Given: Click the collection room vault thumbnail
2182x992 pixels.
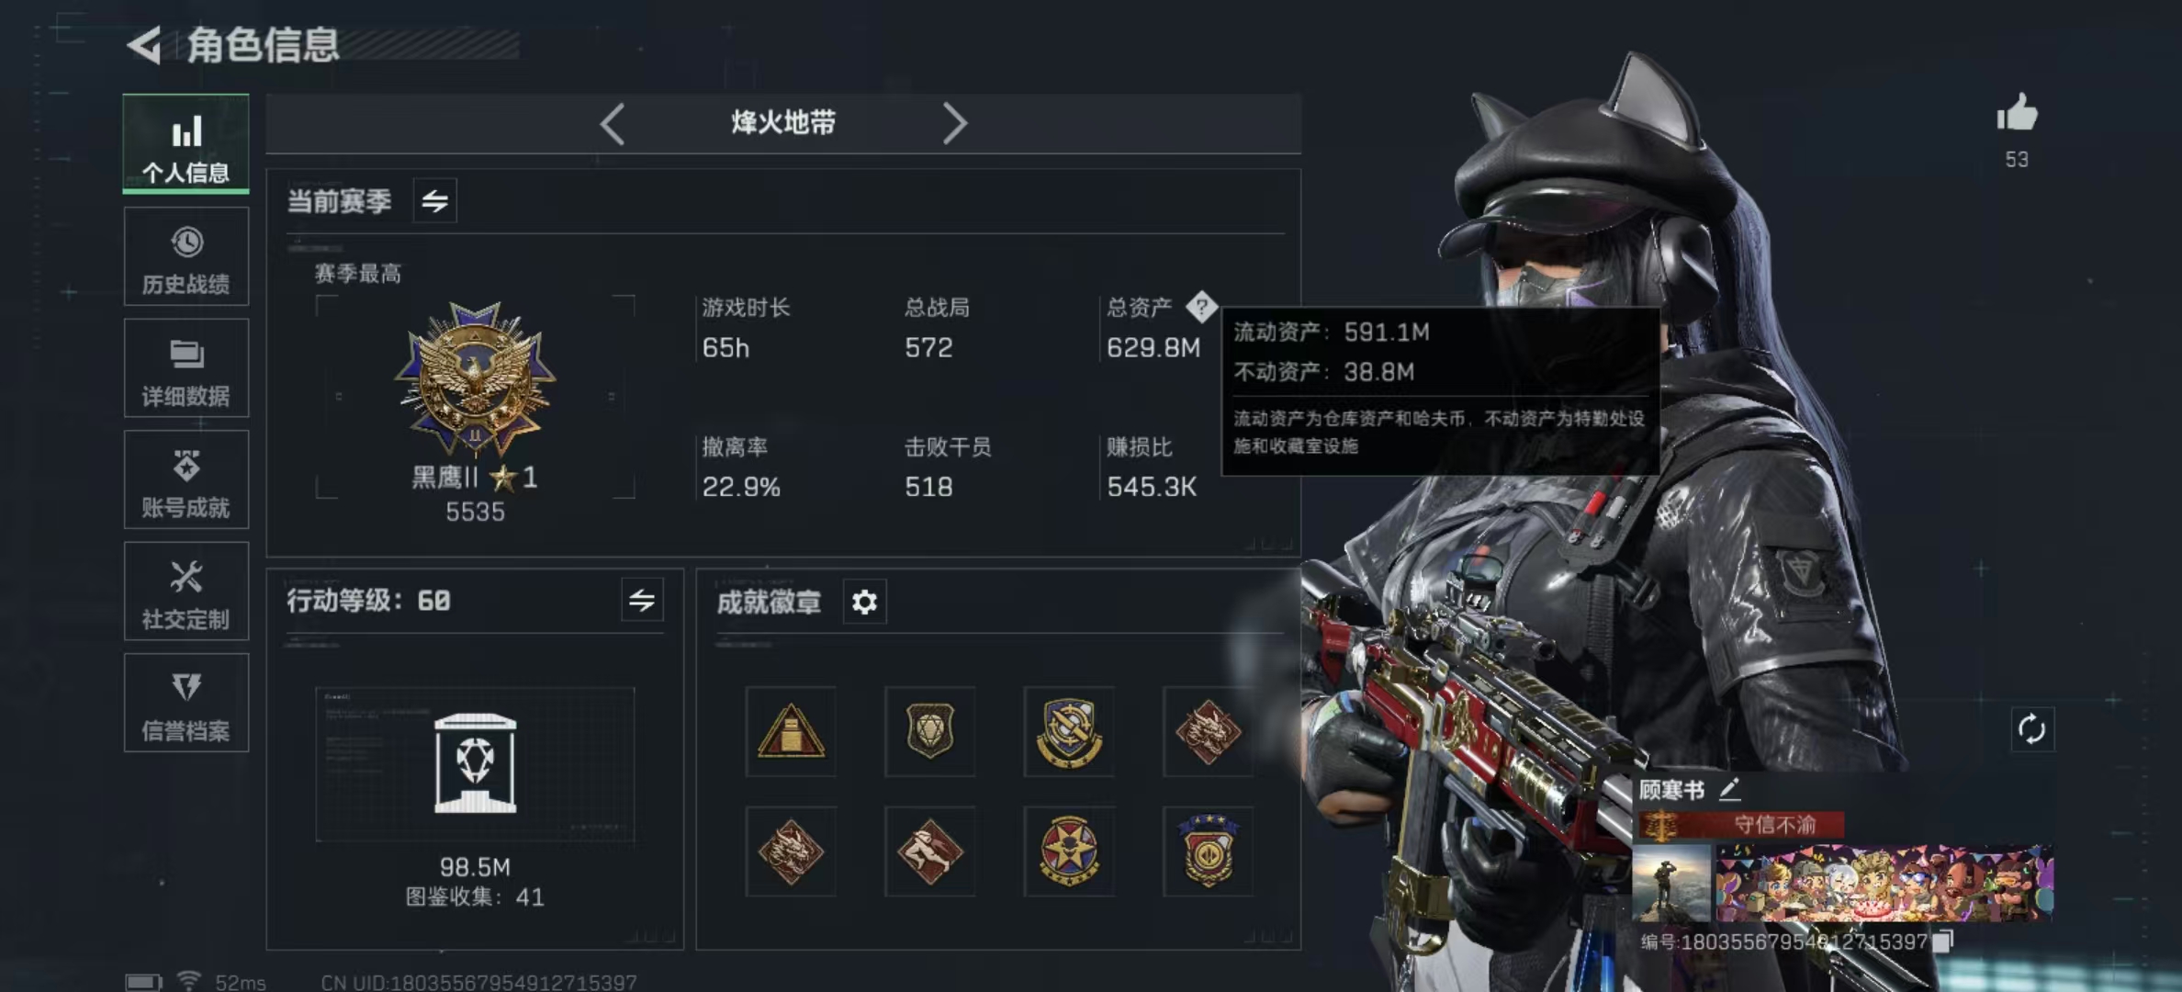Looking at the screenshot, I should point(475,763).
